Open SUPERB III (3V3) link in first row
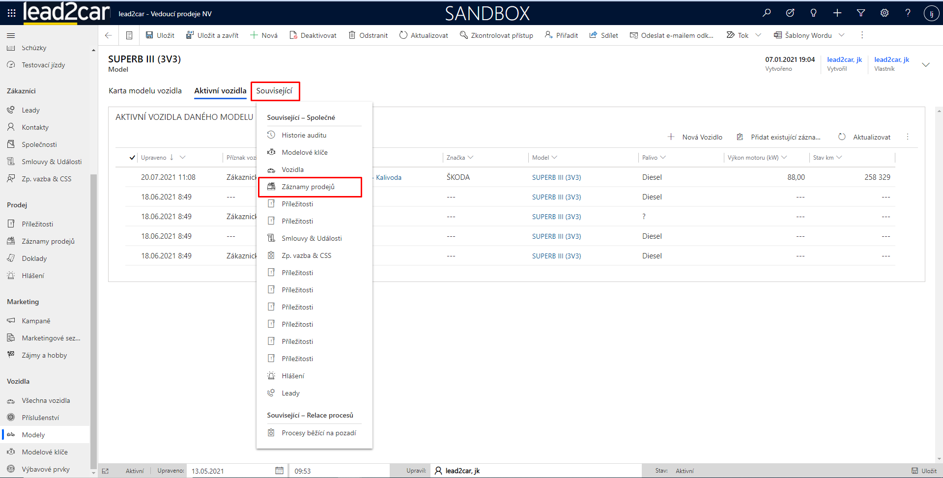The width and height of the screenshot is (943, 478). (556, 177)
